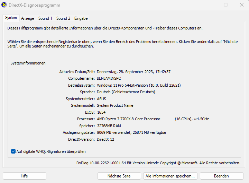This screenshot has height=183, width=249.
Task: Click the Prozessor: field label
Action: tap(86, 119)
